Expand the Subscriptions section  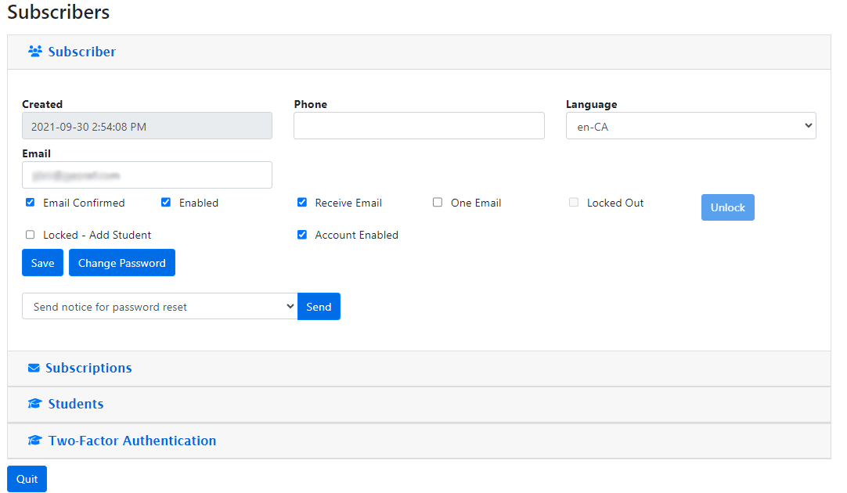pos(88,369)
